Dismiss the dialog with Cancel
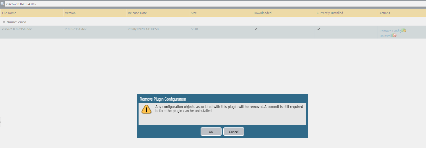The height and width of the screenshot is (148, 426). 234,132
